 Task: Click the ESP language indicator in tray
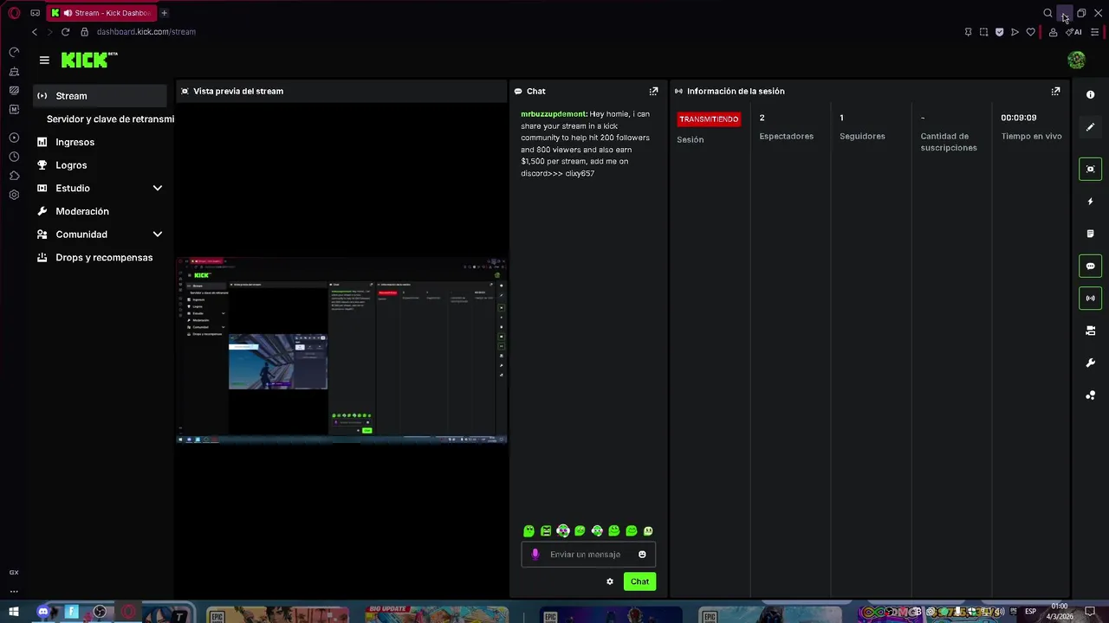(x=1030, y=612)
